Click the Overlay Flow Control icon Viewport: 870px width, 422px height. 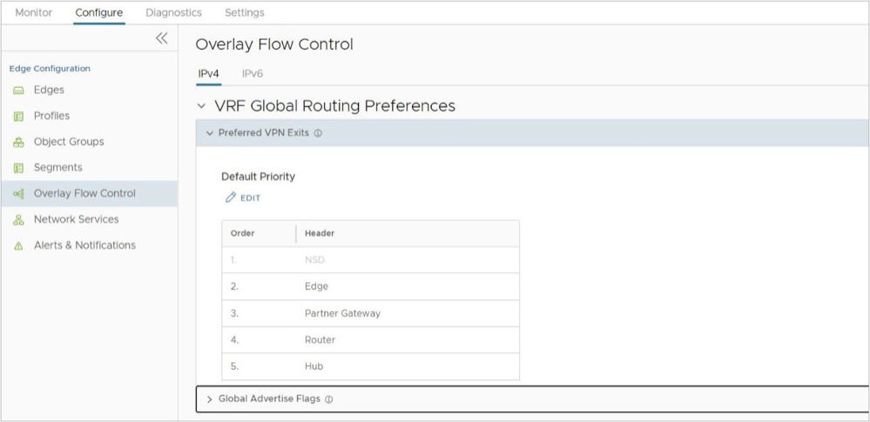pos(18,194)
